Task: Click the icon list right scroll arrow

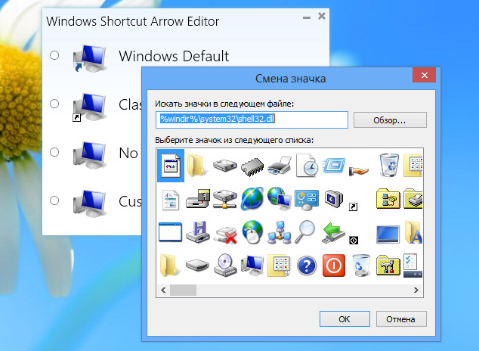Action: pos(416,290)
